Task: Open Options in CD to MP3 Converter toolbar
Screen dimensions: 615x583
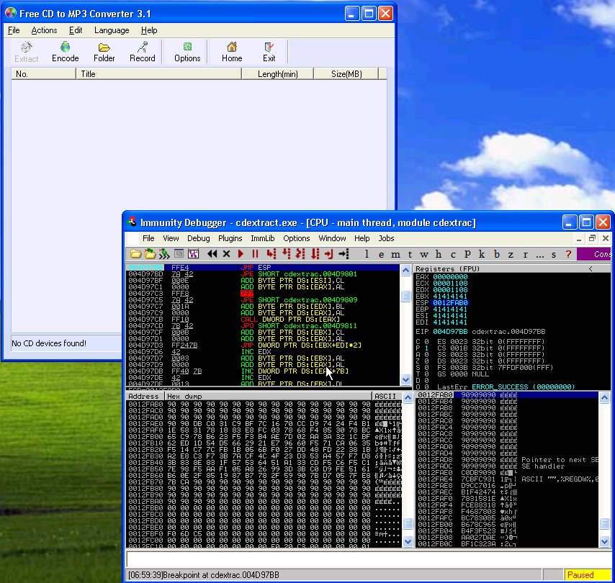Action: pyautogui.click(x=187, y=52)
